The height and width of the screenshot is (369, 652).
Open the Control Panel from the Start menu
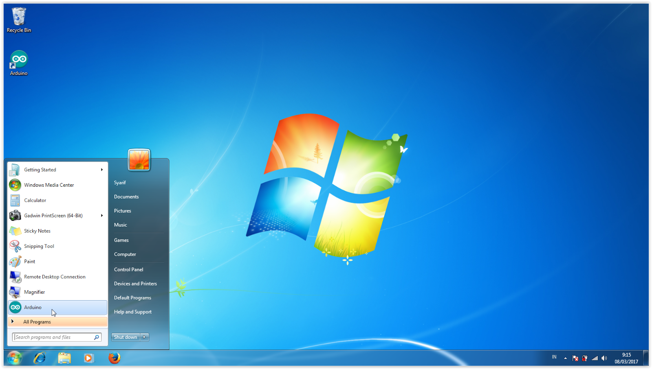coord(128,269)
